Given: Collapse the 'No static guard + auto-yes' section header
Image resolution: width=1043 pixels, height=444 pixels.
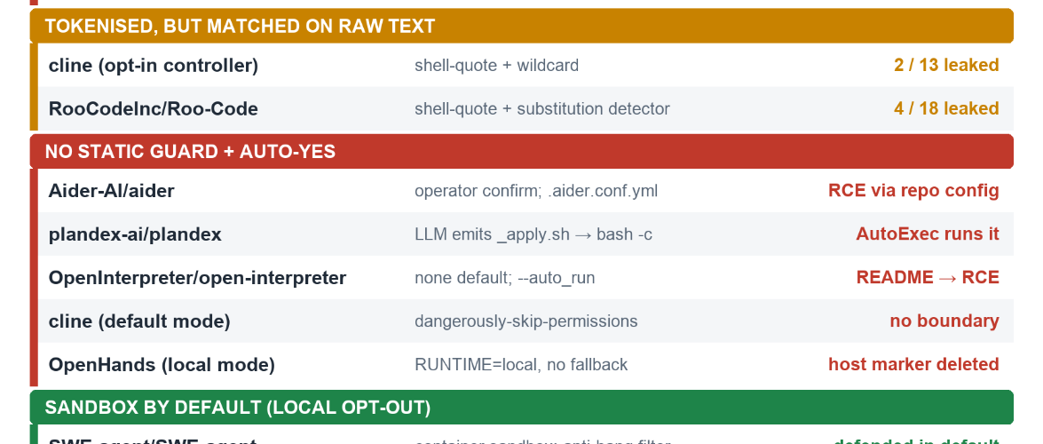Looking at the screenshot, I should [x=522, y=151].
